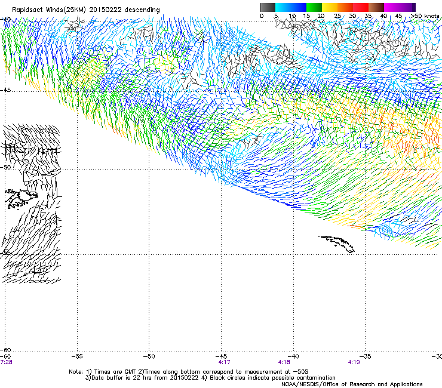
Task: Click the '5' label under the color bar
Action: click(x=276, y=16)
